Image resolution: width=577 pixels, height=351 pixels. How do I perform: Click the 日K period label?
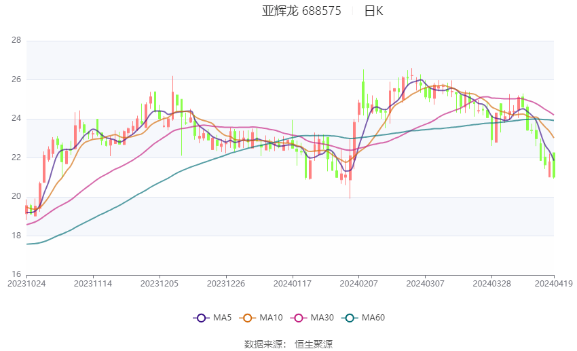point(373,11)
